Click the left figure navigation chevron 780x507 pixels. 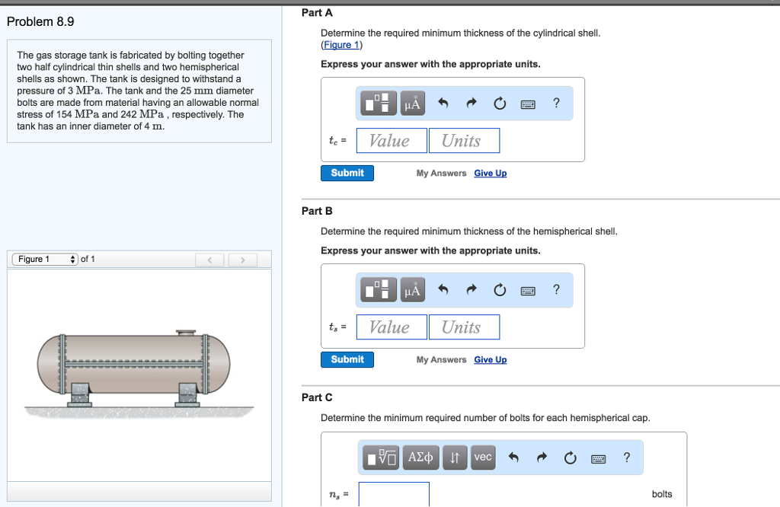click(x=209, y=260)
